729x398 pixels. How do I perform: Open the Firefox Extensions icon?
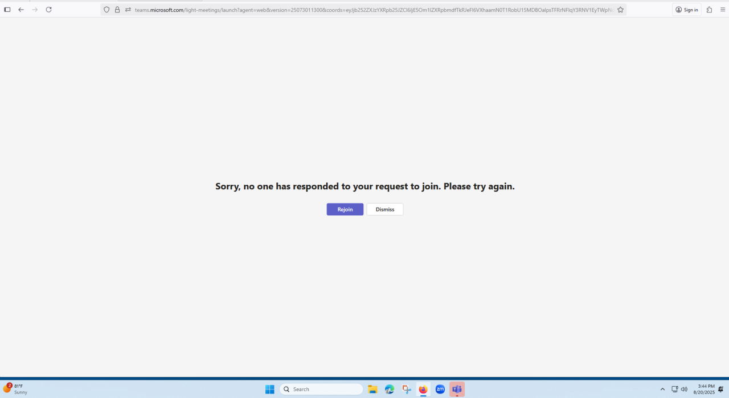709,10
